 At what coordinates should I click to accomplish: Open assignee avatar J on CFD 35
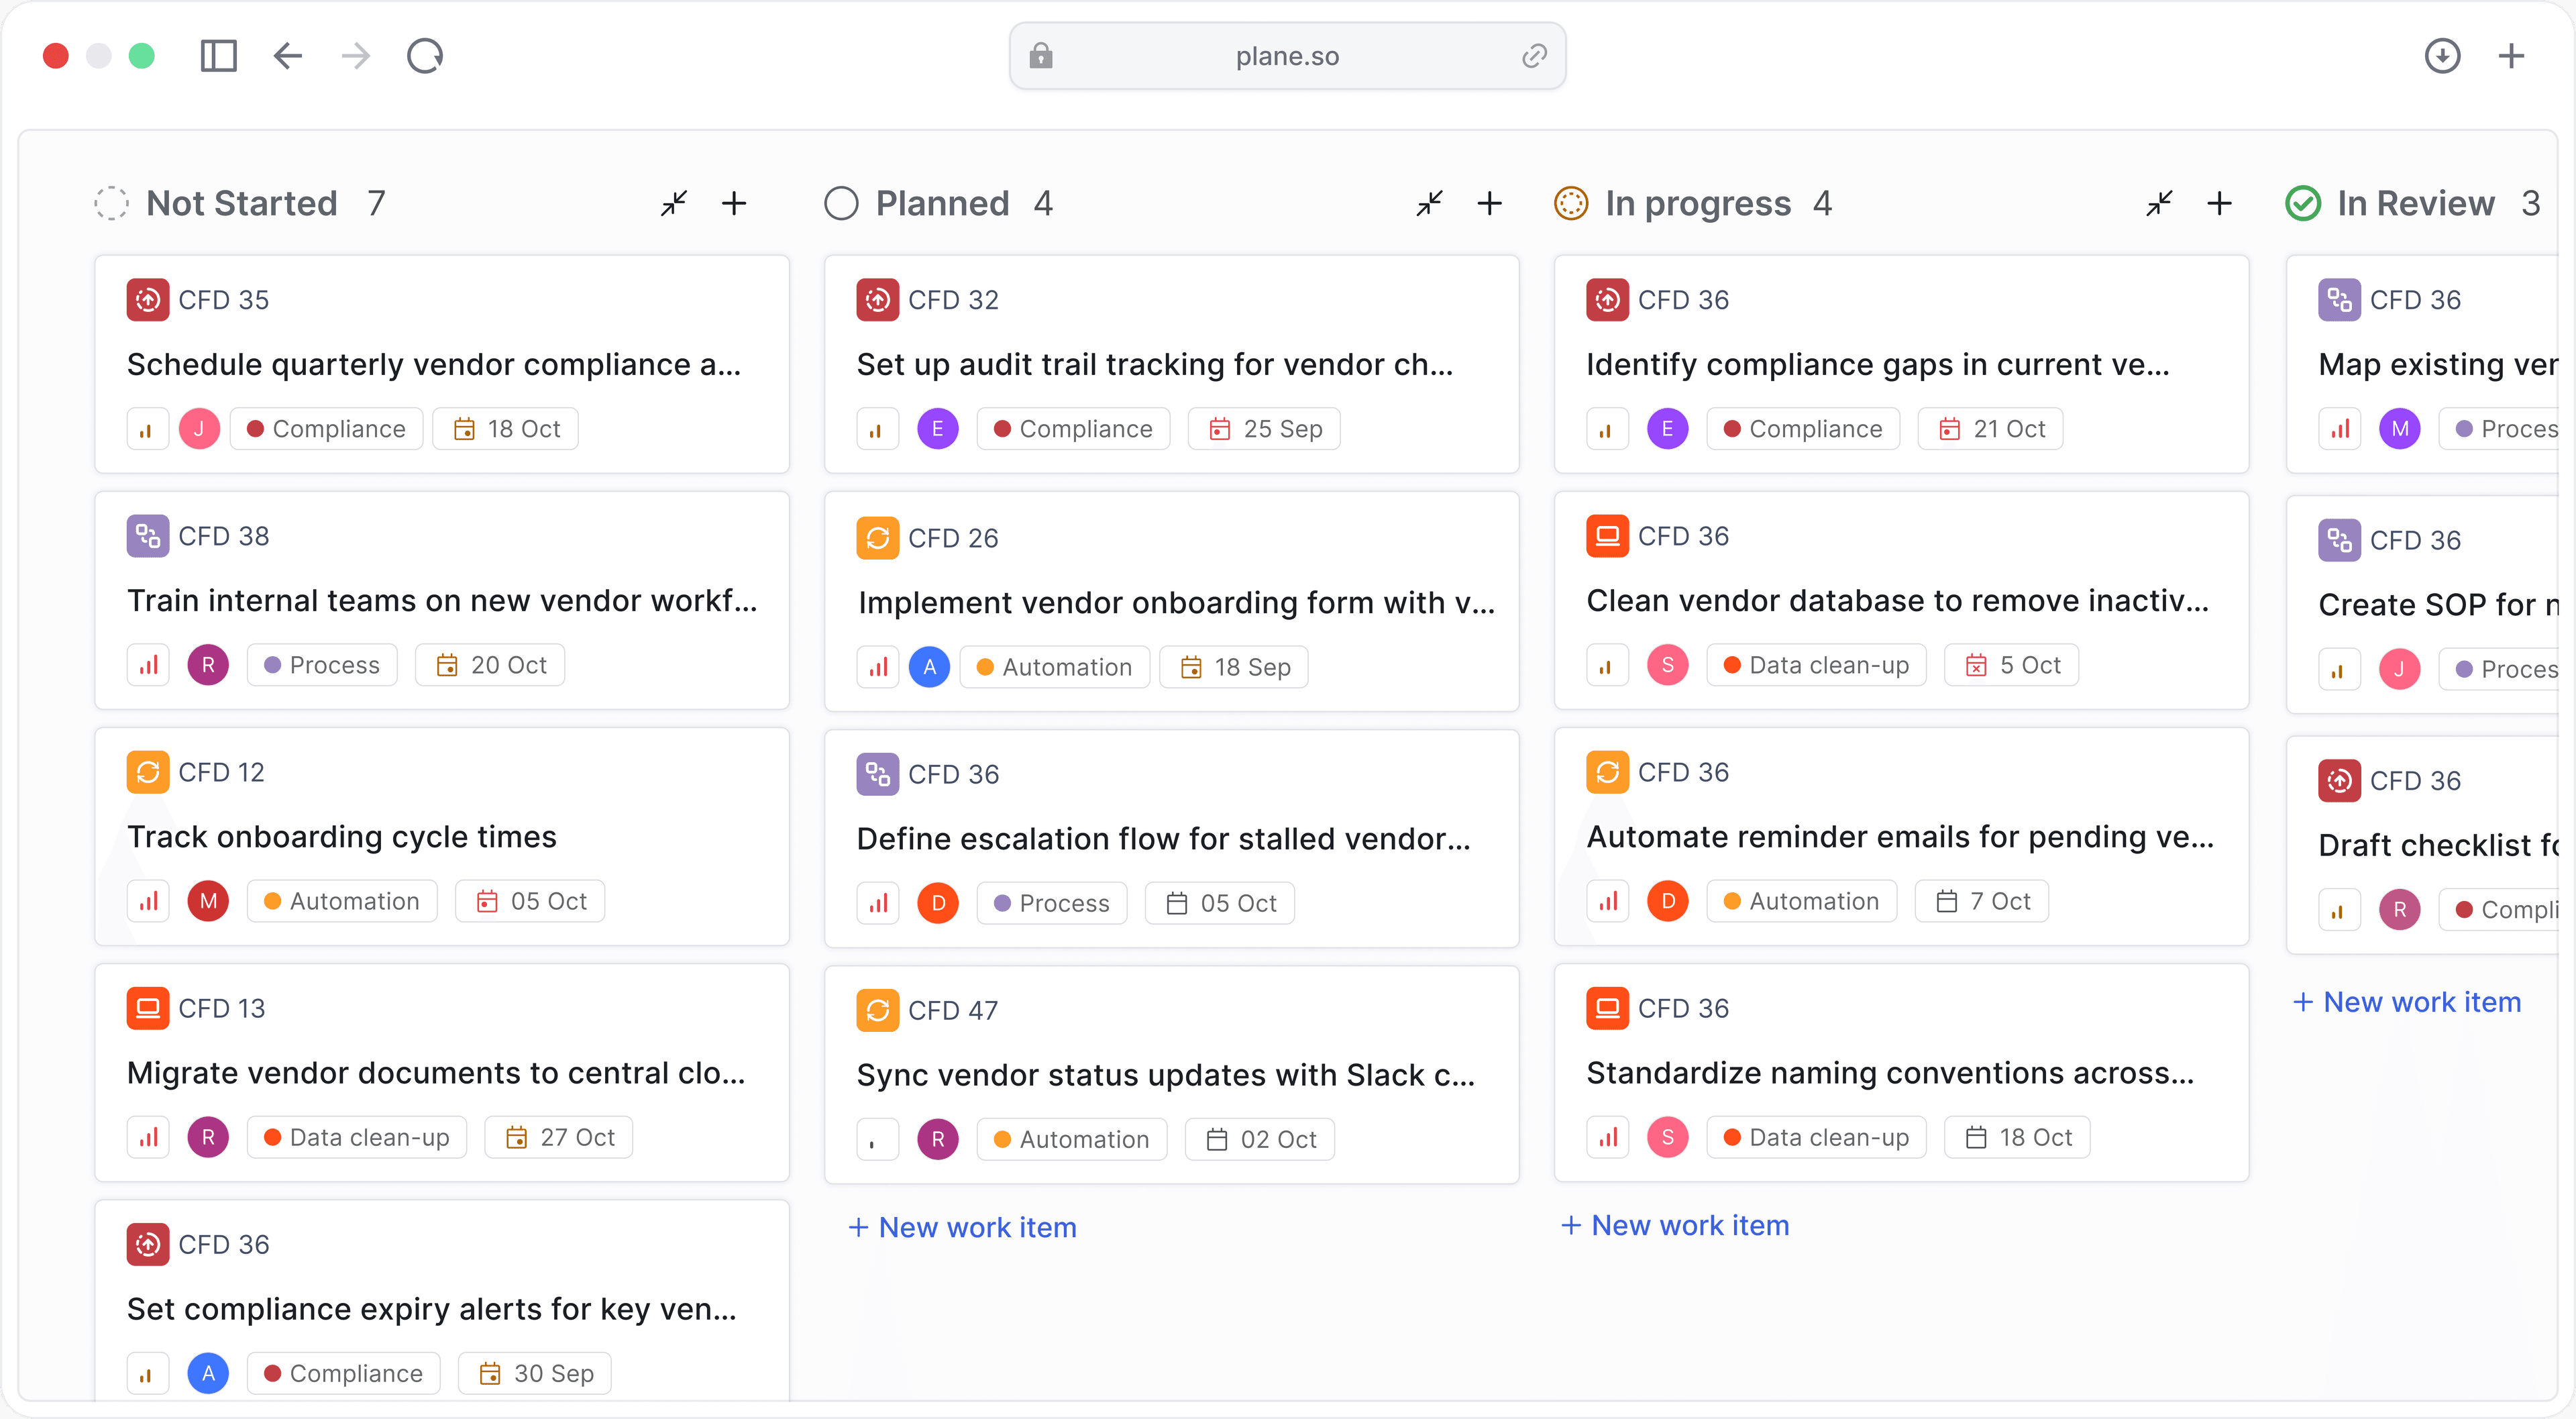(199, 429)
